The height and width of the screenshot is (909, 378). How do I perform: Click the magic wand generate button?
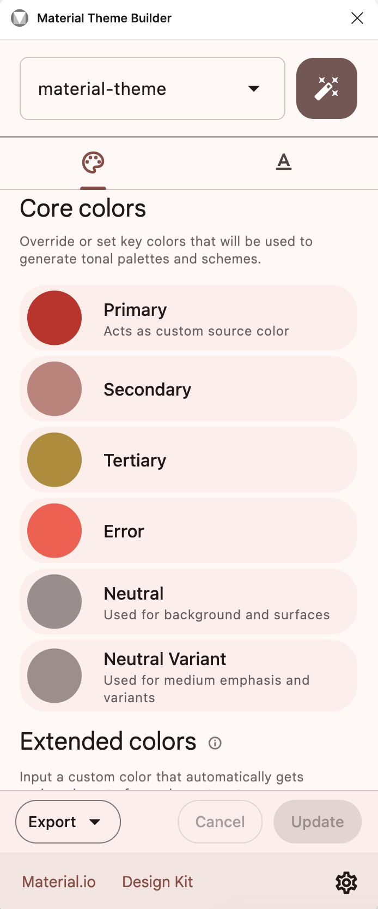tap(327, 88)
